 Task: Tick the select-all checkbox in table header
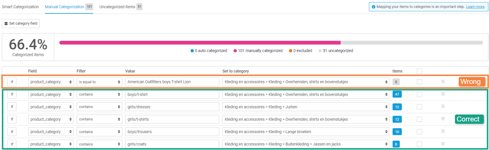click(419, 71)
